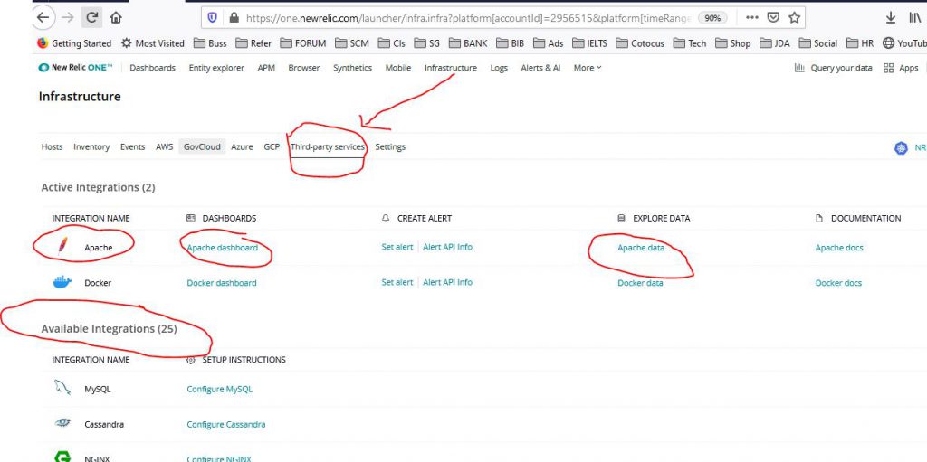Image resolution: width=927 pixels, height=462 pixels.
Task: Expand the More navigation dropdown
Action: (x=587, y=68)
